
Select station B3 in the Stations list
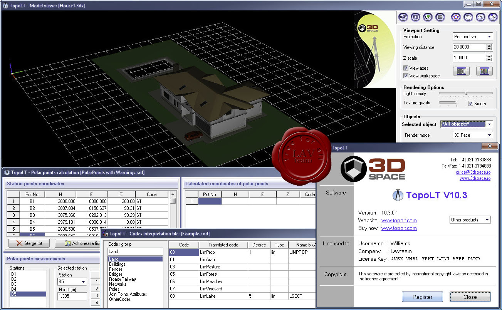point(28,284)
